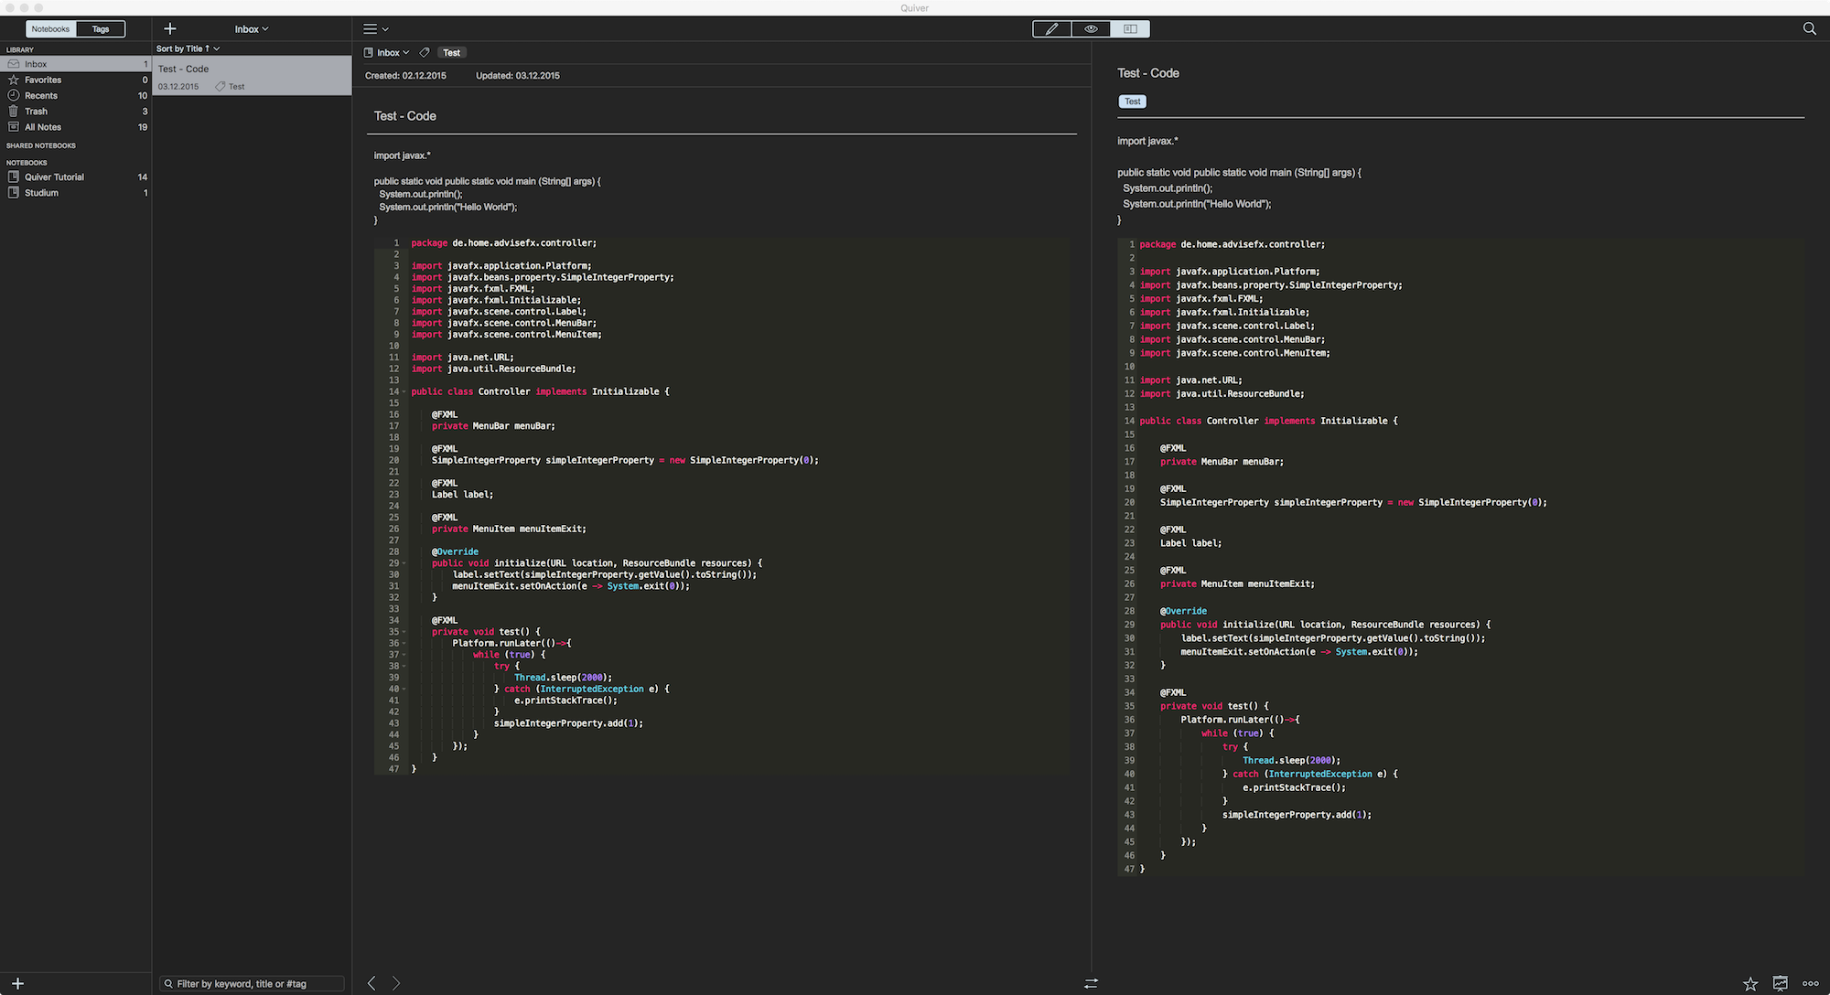Click the filter by keyword field
This screenshot has height=995, width=1830.
click(252, 984)
